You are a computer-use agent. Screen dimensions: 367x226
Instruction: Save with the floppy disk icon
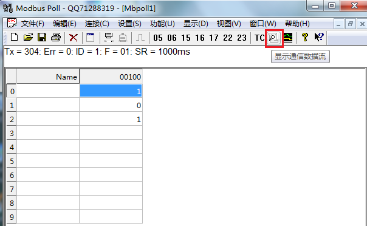42,37
